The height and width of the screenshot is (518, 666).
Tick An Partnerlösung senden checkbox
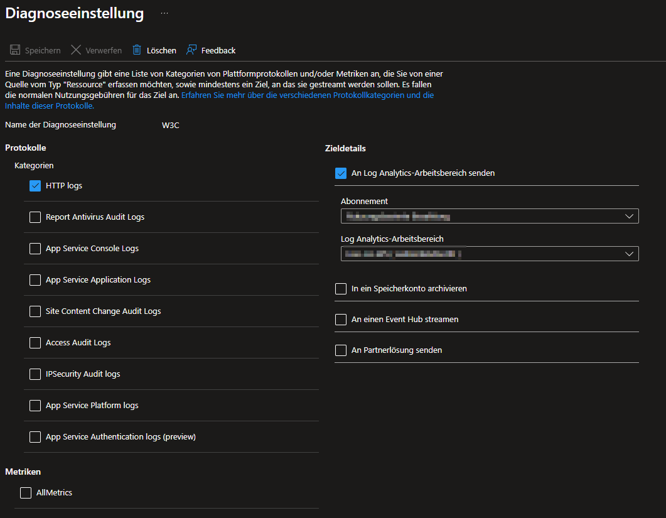(341, 350)
